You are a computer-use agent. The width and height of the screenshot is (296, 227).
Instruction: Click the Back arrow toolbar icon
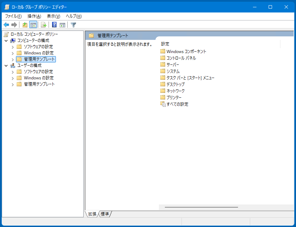coord(6,25)
